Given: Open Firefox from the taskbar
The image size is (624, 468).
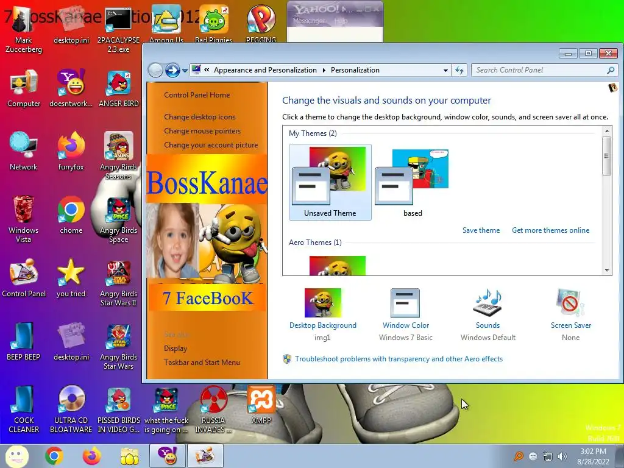Looking at the screenshot, I should [92, 456].
